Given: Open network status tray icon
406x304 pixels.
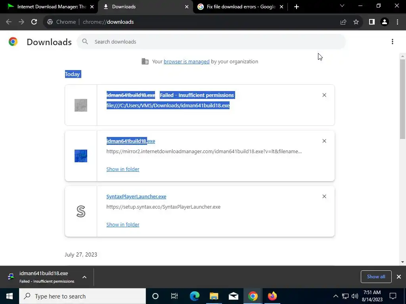Looking at the screenshot, I should point(345,296).
